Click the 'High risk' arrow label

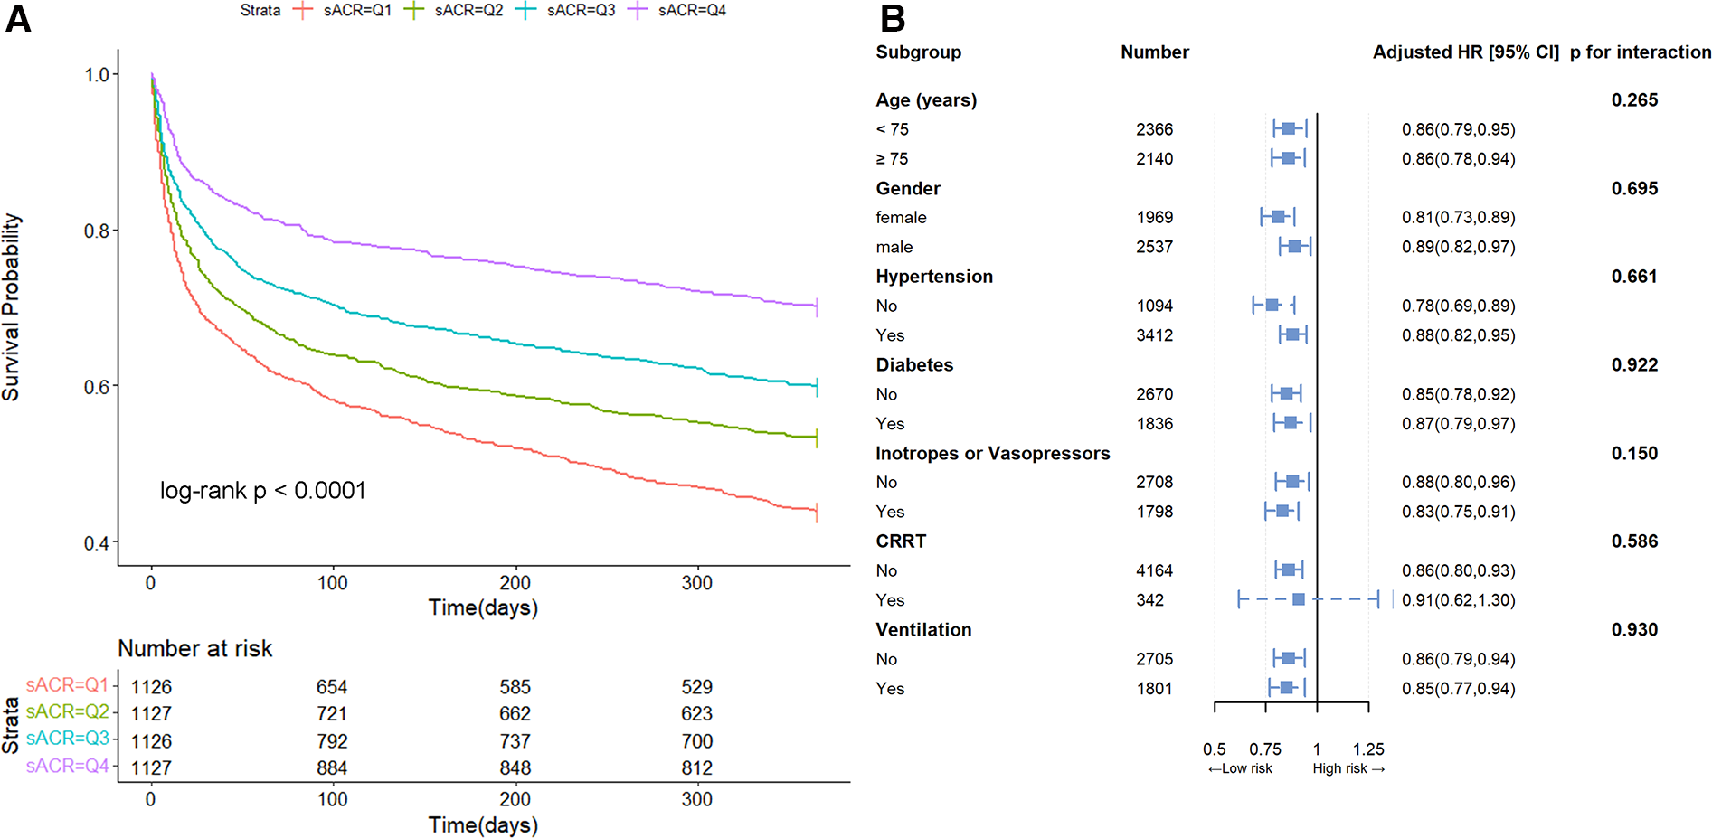click(x=1348, y=768)
